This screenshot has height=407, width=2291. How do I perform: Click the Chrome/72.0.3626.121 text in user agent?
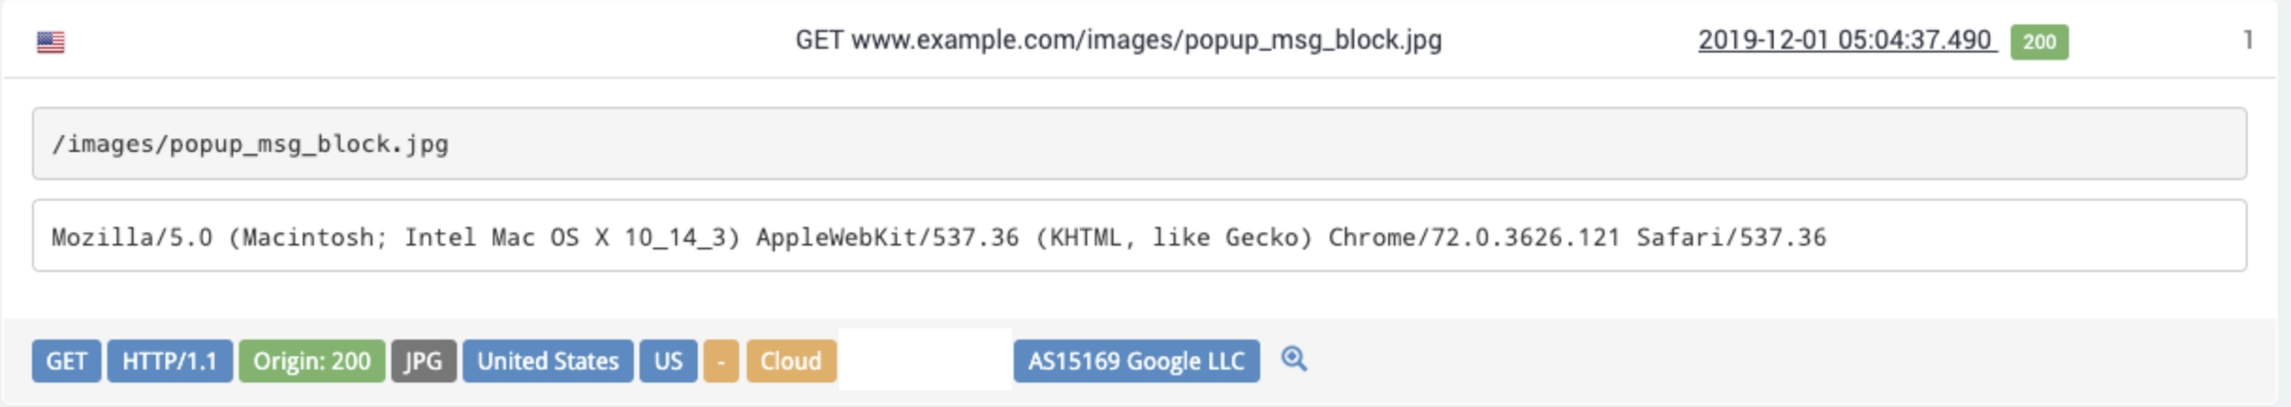click(1474, 237)
